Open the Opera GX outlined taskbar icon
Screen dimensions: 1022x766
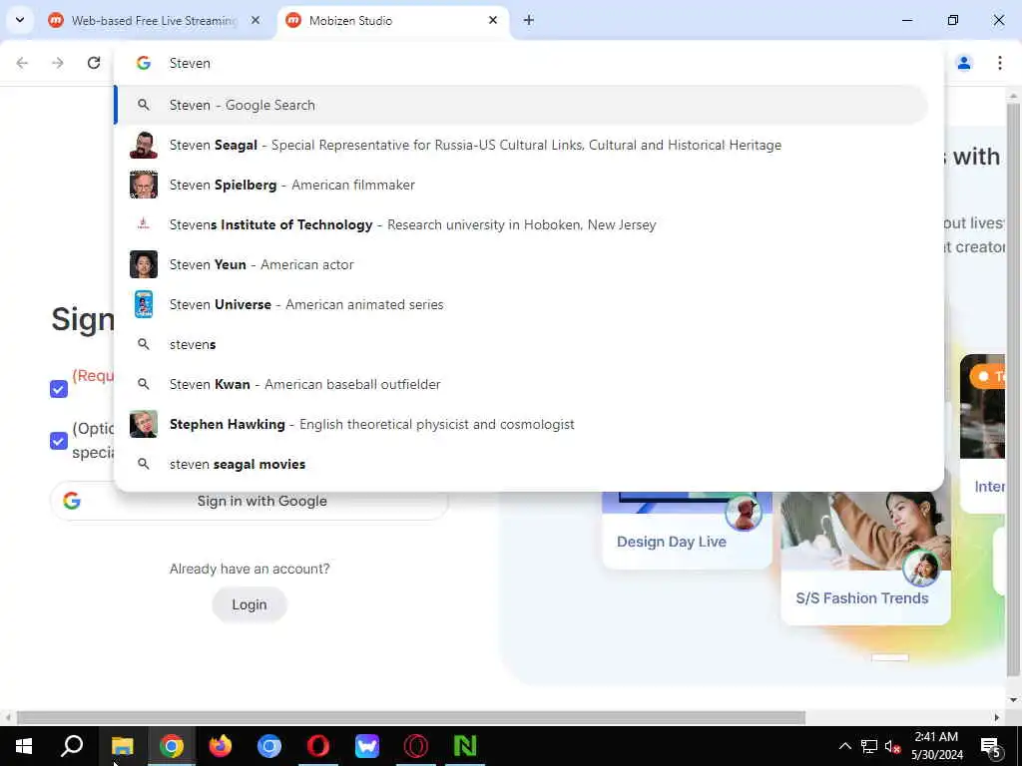point(416,746)
